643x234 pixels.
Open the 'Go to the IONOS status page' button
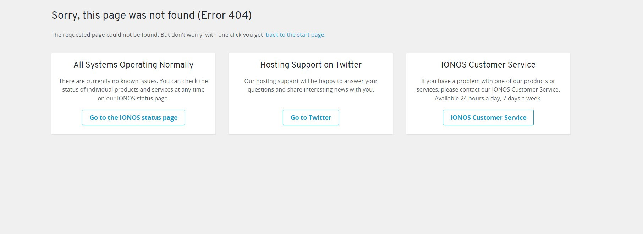pos(133,117)
